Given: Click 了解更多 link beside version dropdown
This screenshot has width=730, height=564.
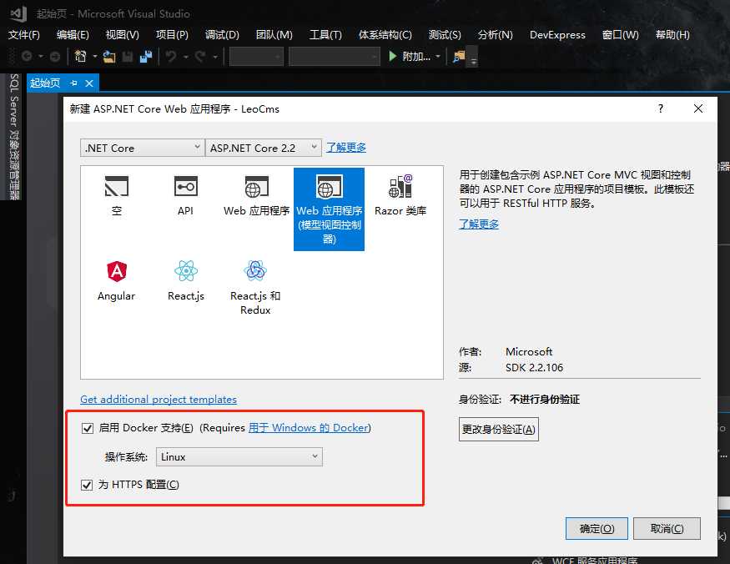Looking at the screenshot, I should point(346,148).
